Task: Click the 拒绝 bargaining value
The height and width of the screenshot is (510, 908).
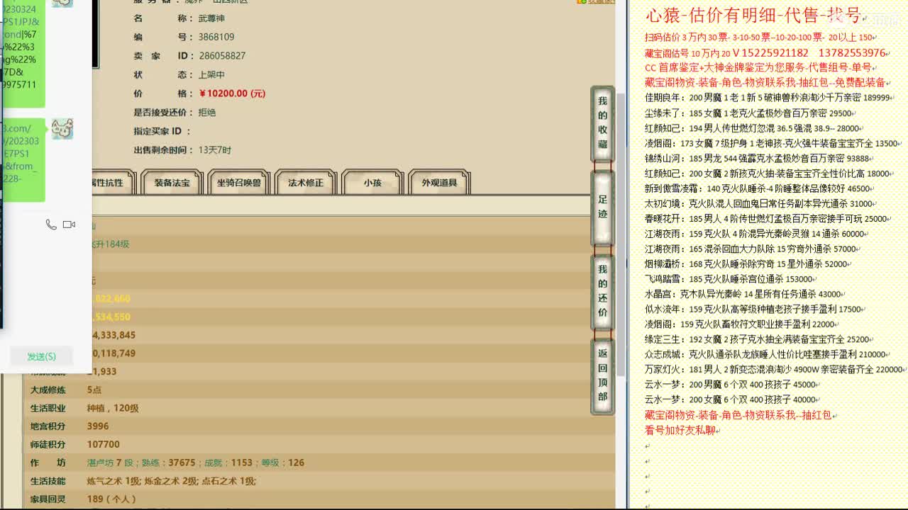Action: (x=207, y=113)
